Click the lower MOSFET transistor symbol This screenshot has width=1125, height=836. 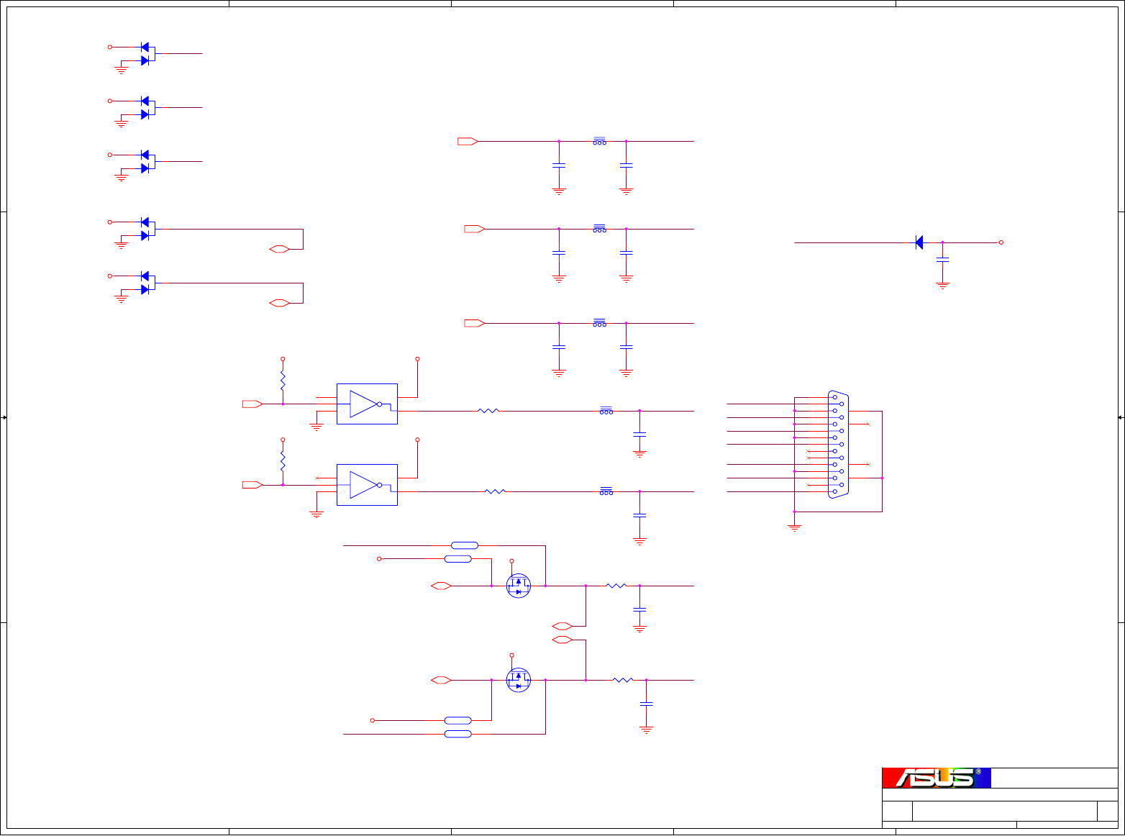click(x=518, y=680)
